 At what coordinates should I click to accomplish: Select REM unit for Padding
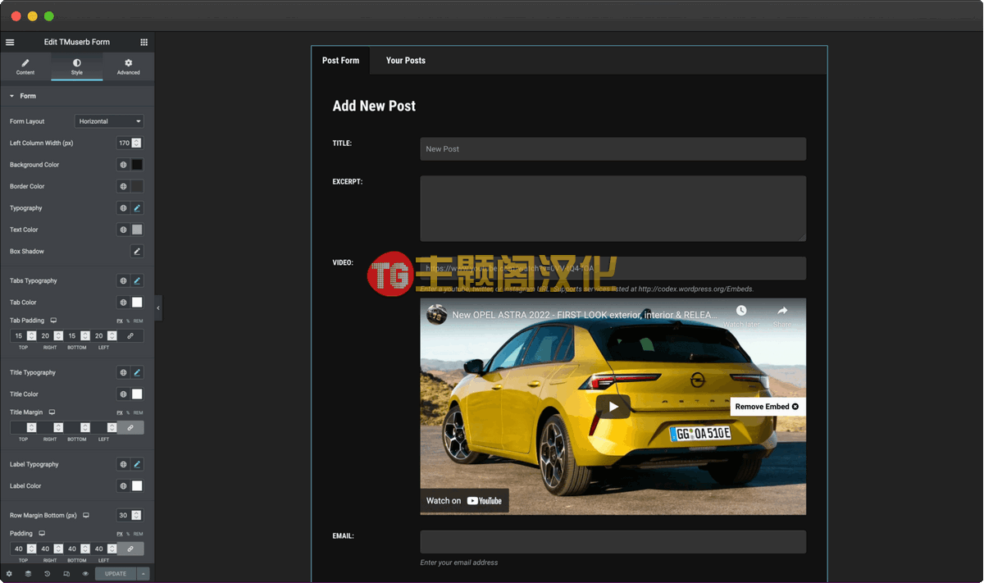click(x=138, y=534)
